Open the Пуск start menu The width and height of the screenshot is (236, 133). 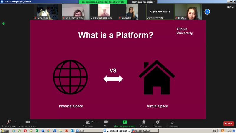pyautogui.click(x=5, y=131)
